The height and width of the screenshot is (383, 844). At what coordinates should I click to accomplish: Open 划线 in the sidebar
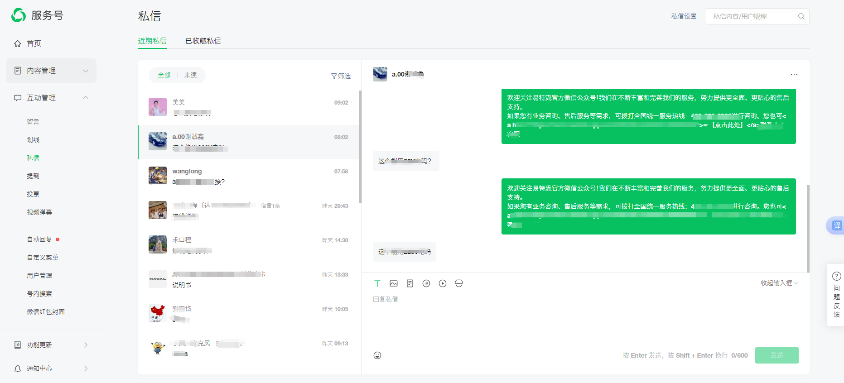pyautogui.click(x=33, y=140)
